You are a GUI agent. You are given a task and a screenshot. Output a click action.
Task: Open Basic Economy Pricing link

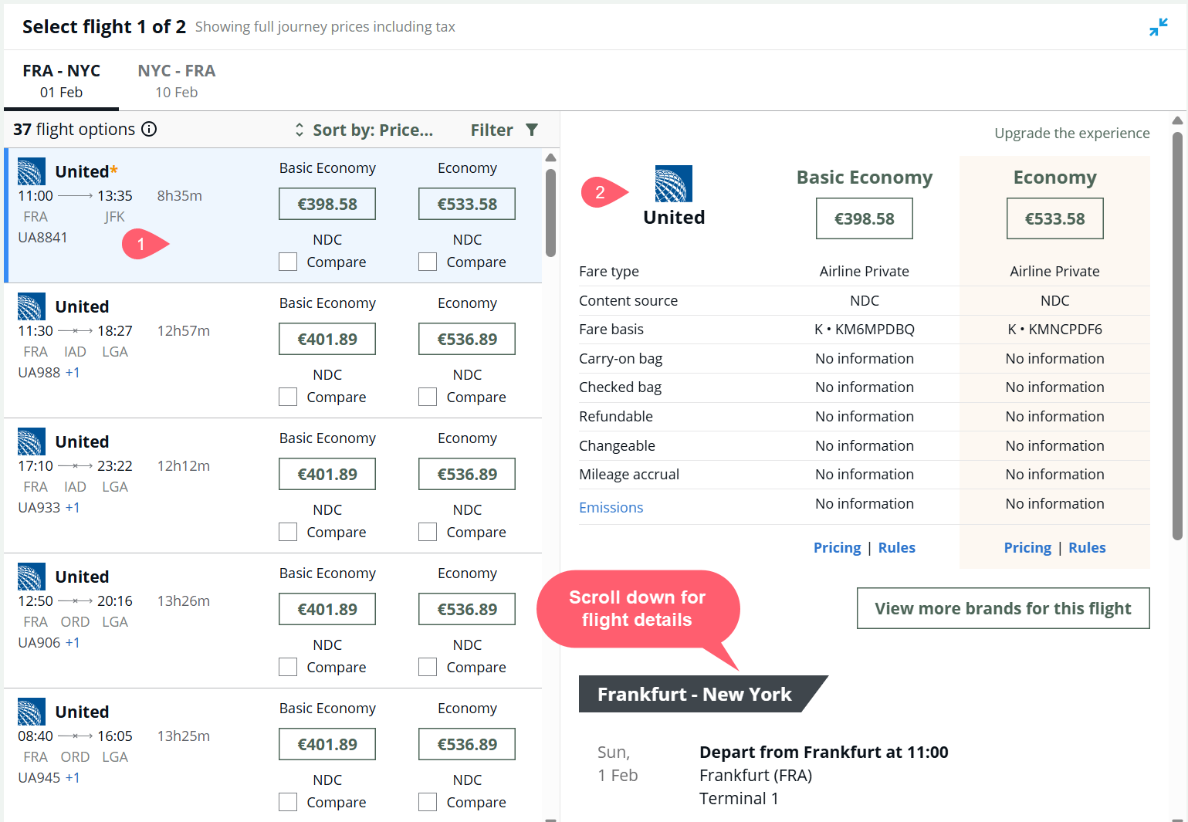pos(837,547)
